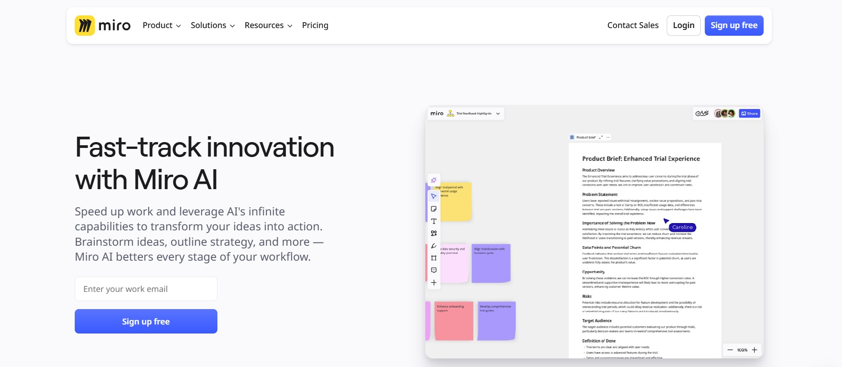Expand the Solutions menu
The width and height of the screenshot is (842, 367).
213,25
